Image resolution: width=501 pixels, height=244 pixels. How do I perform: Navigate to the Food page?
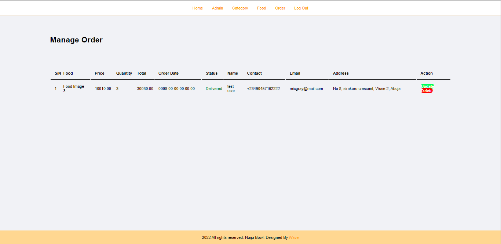[x=262, y=8]
